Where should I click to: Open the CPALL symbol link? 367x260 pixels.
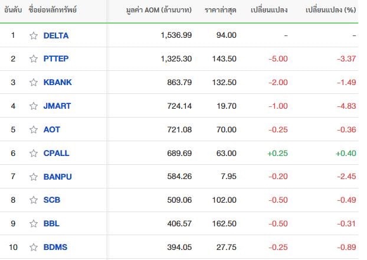tap(57, 153)
